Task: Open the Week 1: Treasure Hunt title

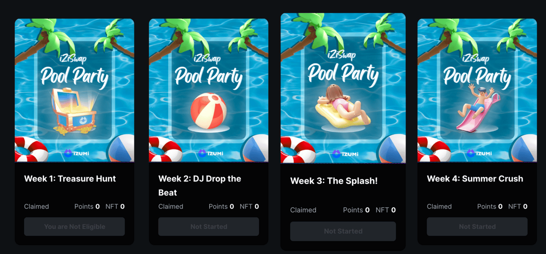Action: [x=70, y=178]
